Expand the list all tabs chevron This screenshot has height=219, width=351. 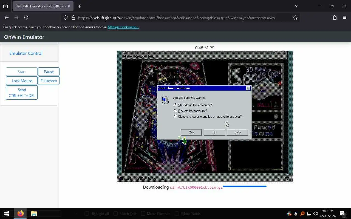(x=296, y=6)
